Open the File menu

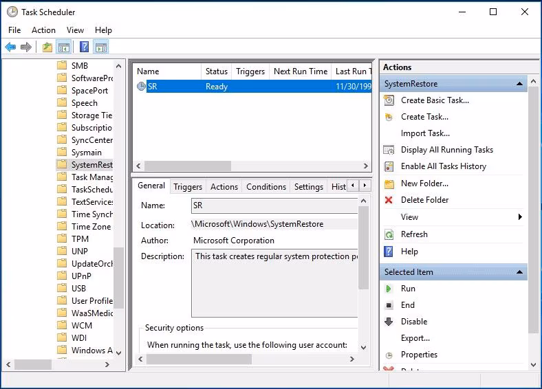click(x=14, y=30)
